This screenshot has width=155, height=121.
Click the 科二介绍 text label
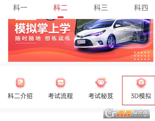20,96
